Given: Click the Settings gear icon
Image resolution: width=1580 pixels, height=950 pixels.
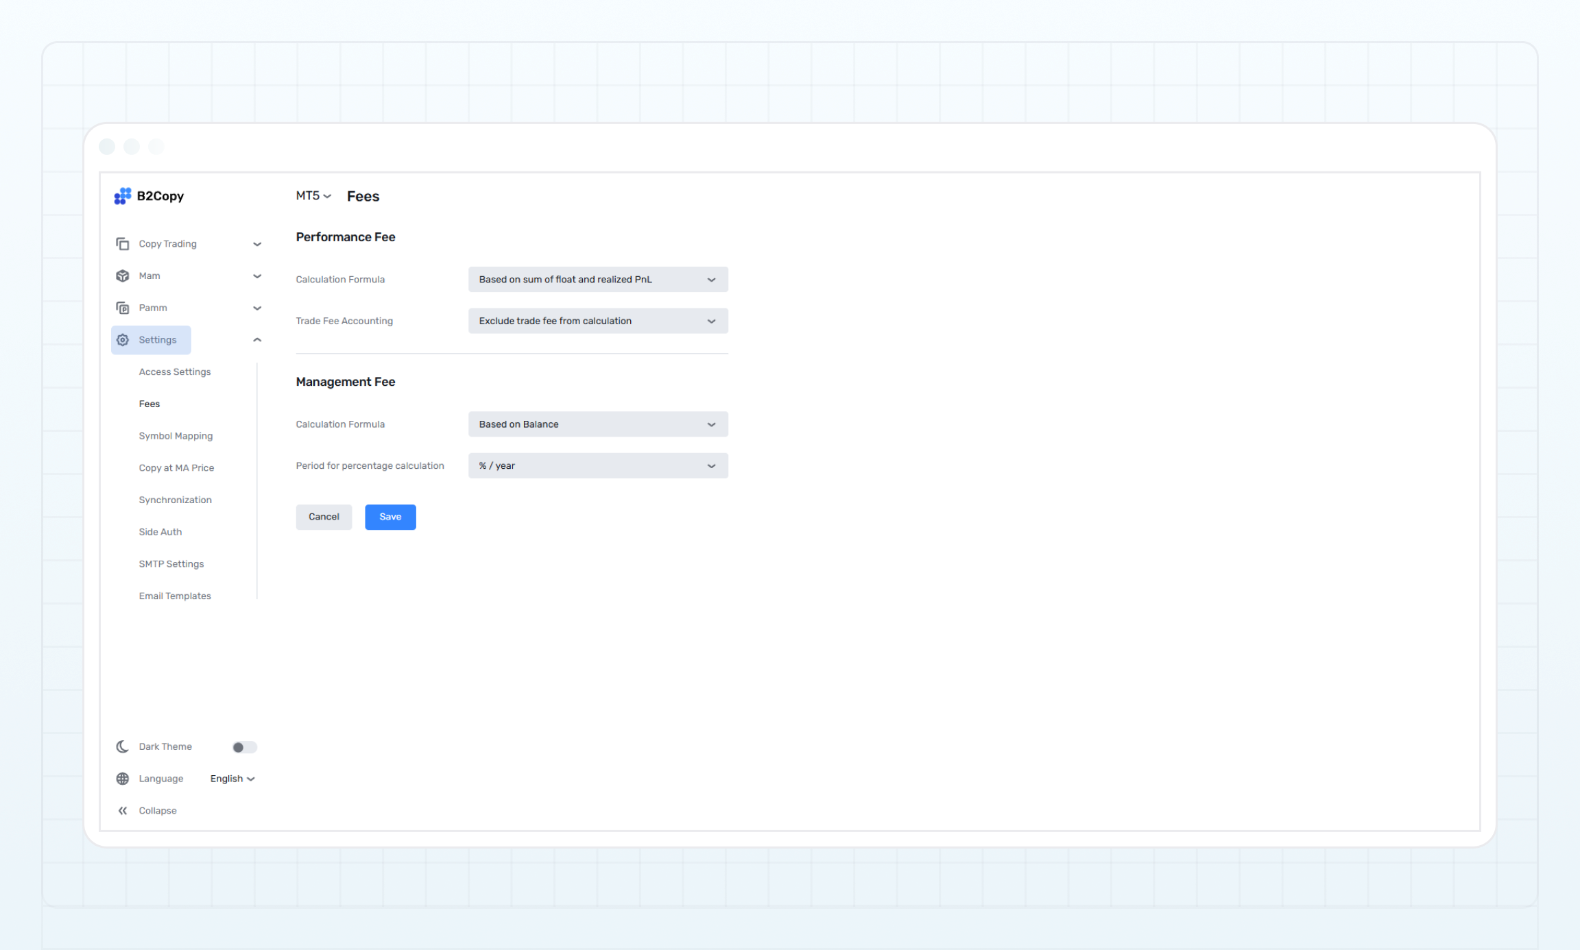Looking at the screenshot, I should [x=122, y=339].
